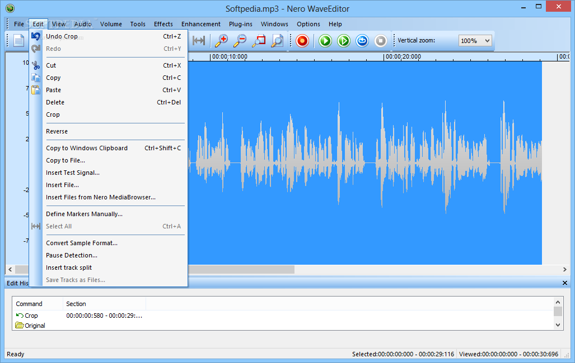Open the Windows menu
The image size is (575, 363).
click(x=274, y=24)
